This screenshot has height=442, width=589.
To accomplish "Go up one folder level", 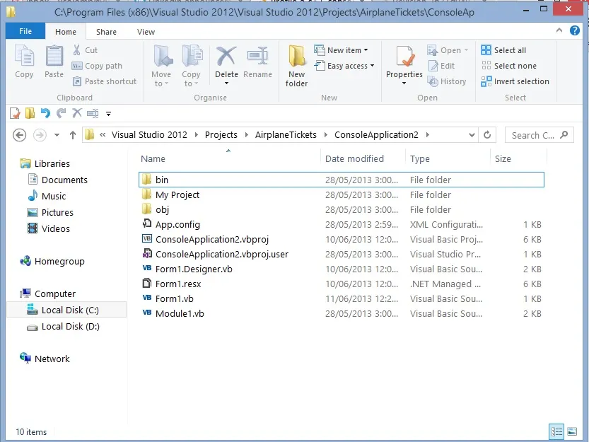I will (73, 135).
